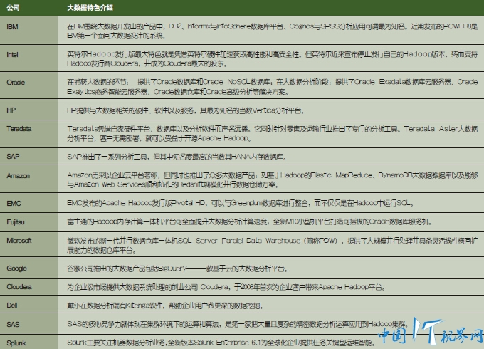The width and height of the screenshot is (484, 349).
Task: Click Teradata description mentioning Aster platform
Action: 272,133
